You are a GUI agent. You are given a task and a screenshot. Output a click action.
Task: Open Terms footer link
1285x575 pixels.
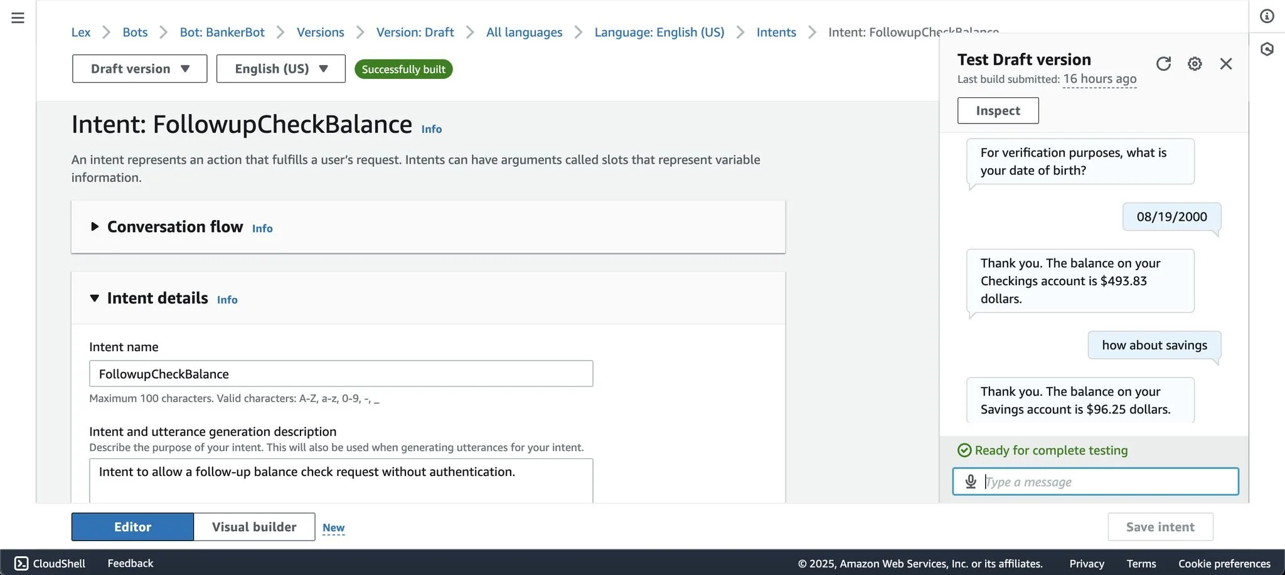1141,564
